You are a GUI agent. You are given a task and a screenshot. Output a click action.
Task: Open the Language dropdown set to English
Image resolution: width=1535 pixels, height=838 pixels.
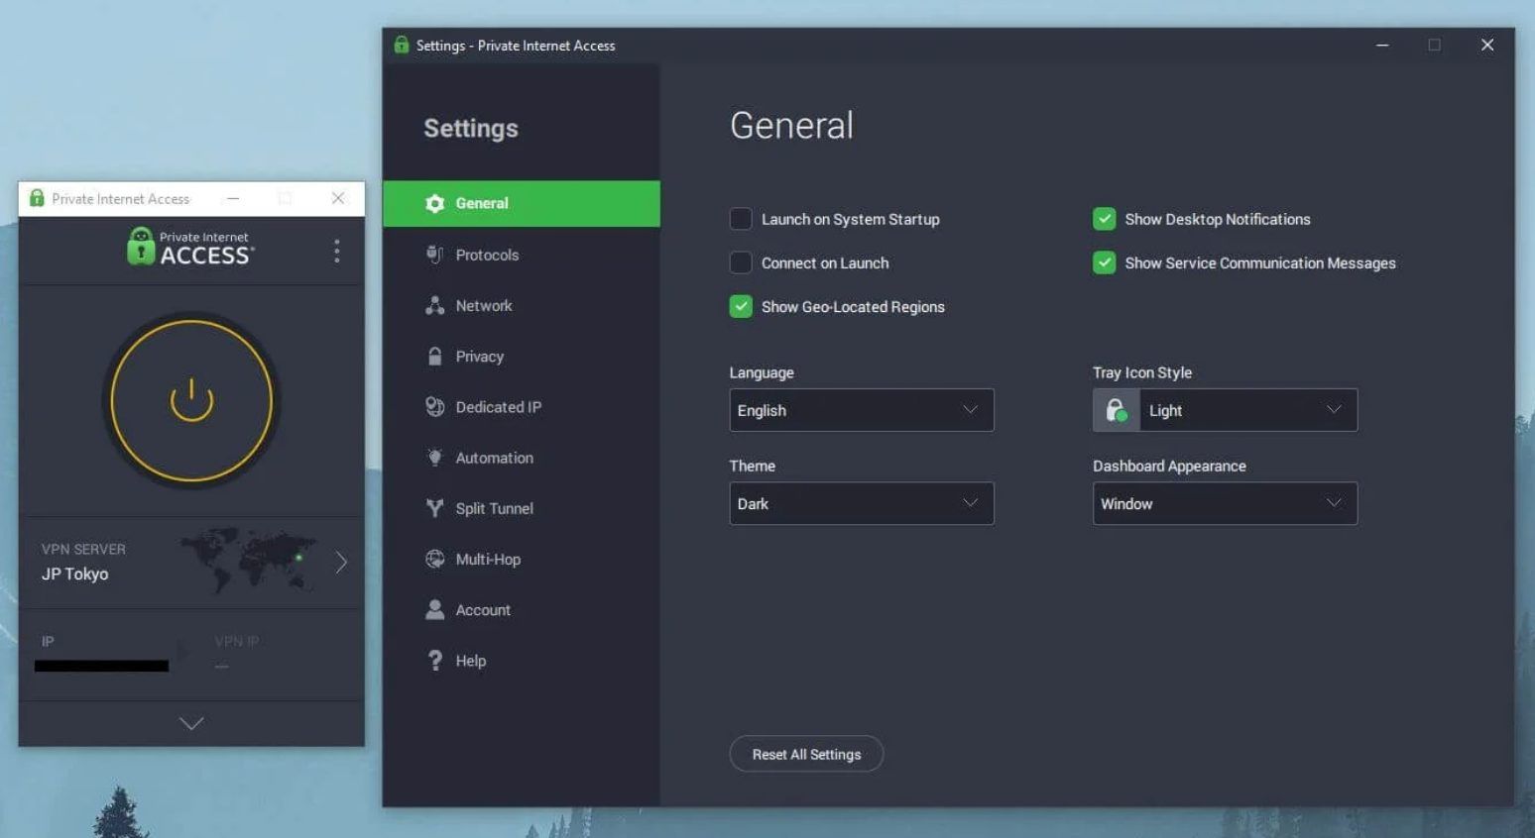tap(862, 410)
